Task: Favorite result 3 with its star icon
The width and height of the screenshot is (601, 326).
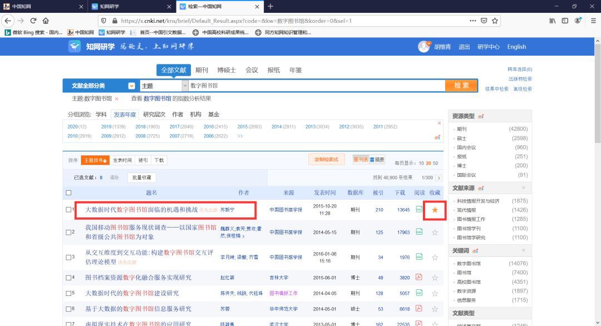Action: pos(435,258)
